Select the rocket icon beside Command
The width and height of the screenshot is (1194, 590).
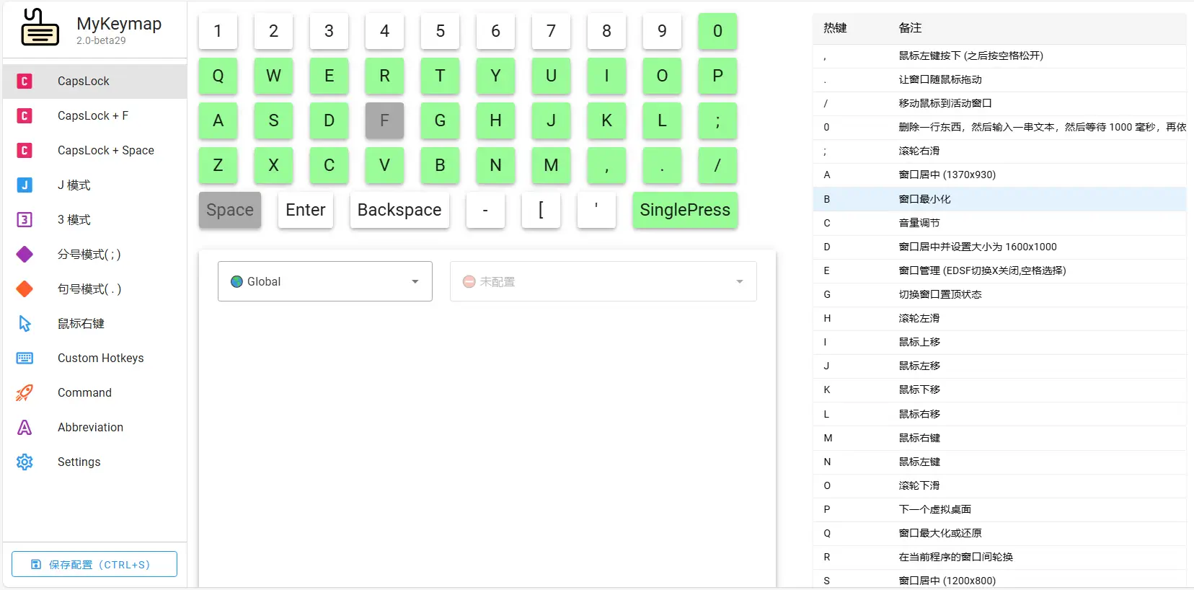point(25,392)
